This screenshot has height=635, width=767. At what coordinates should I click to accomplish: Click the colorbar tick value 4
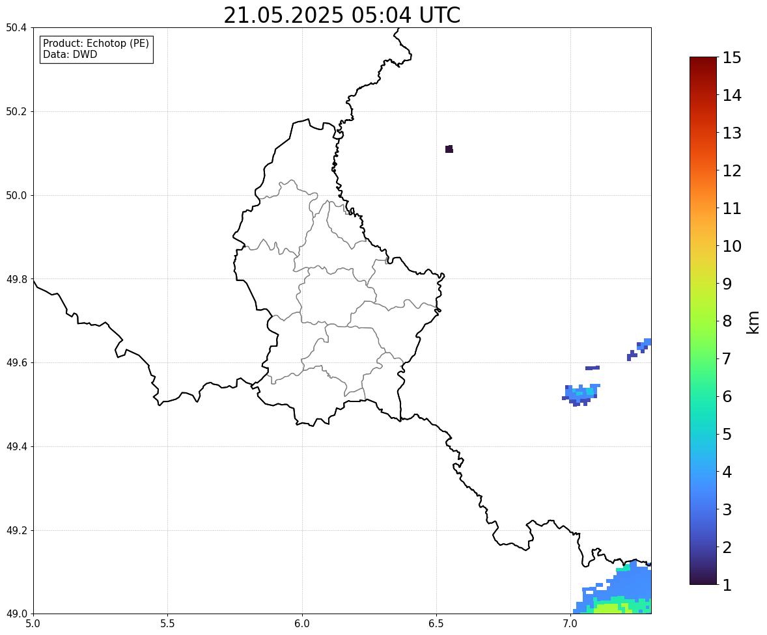coord(727,472)
